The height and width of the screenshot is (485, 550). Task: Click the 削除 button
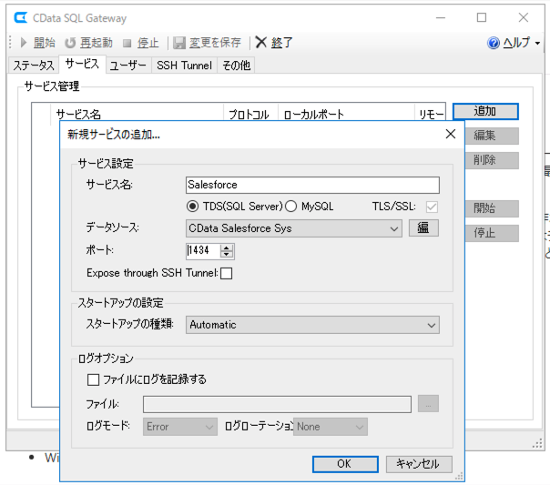pyautogui.click(x=492, y=160)
